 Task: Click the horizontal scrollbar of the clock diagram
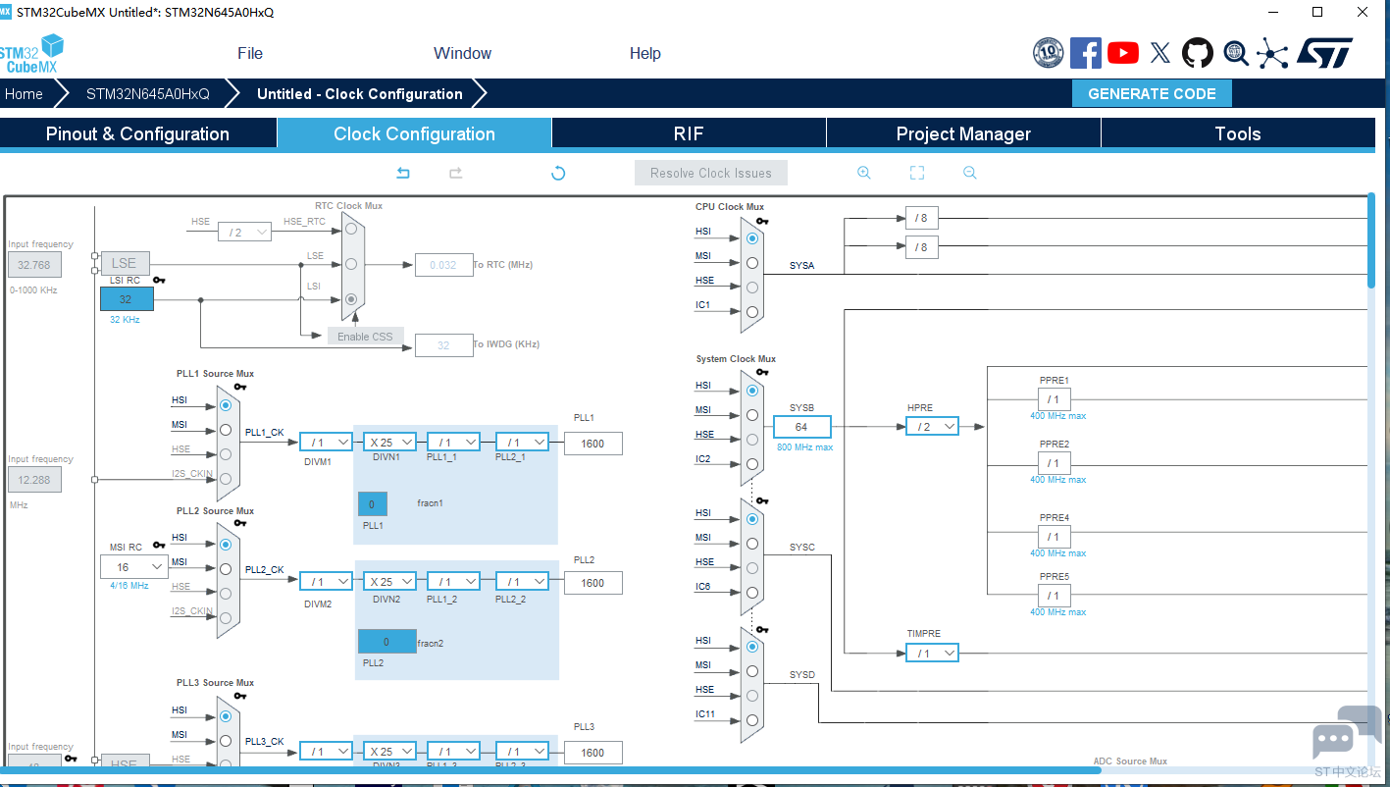[x=549, y=770]
